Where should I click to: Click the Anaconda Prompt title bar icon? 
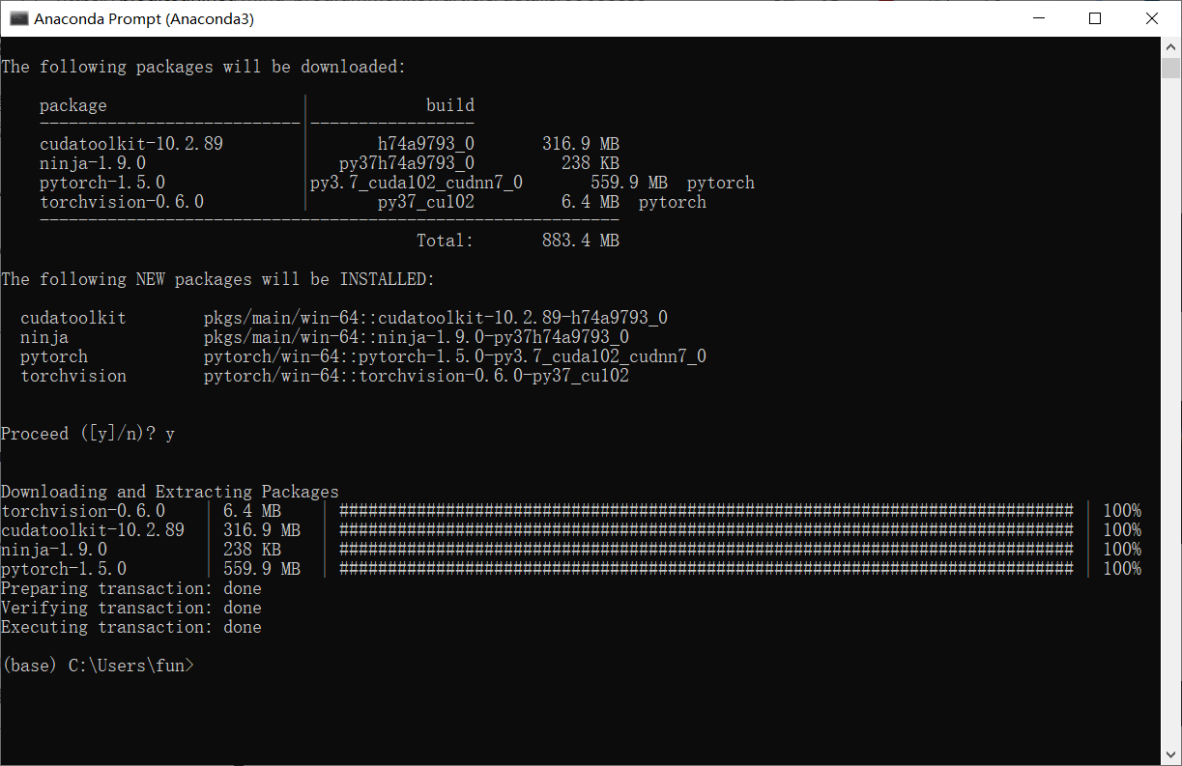click(x=18, y=18)
